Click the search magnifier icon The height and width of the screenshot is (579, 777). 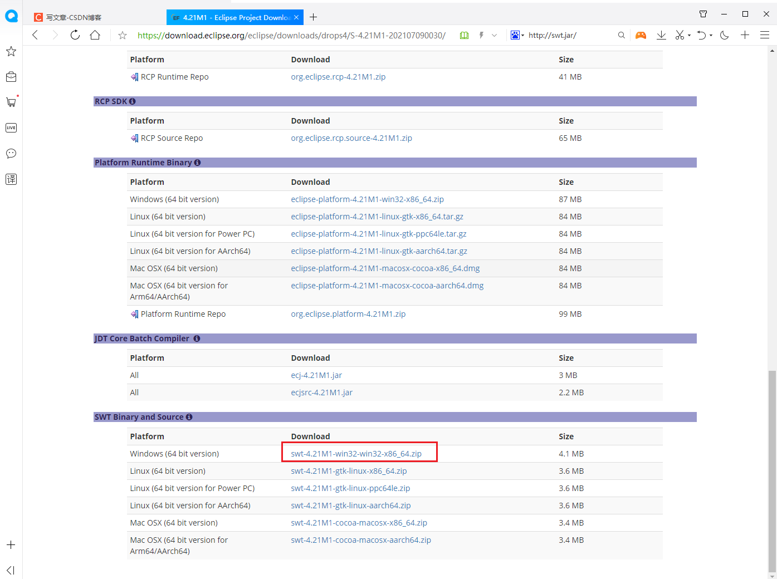pos(622,35)
